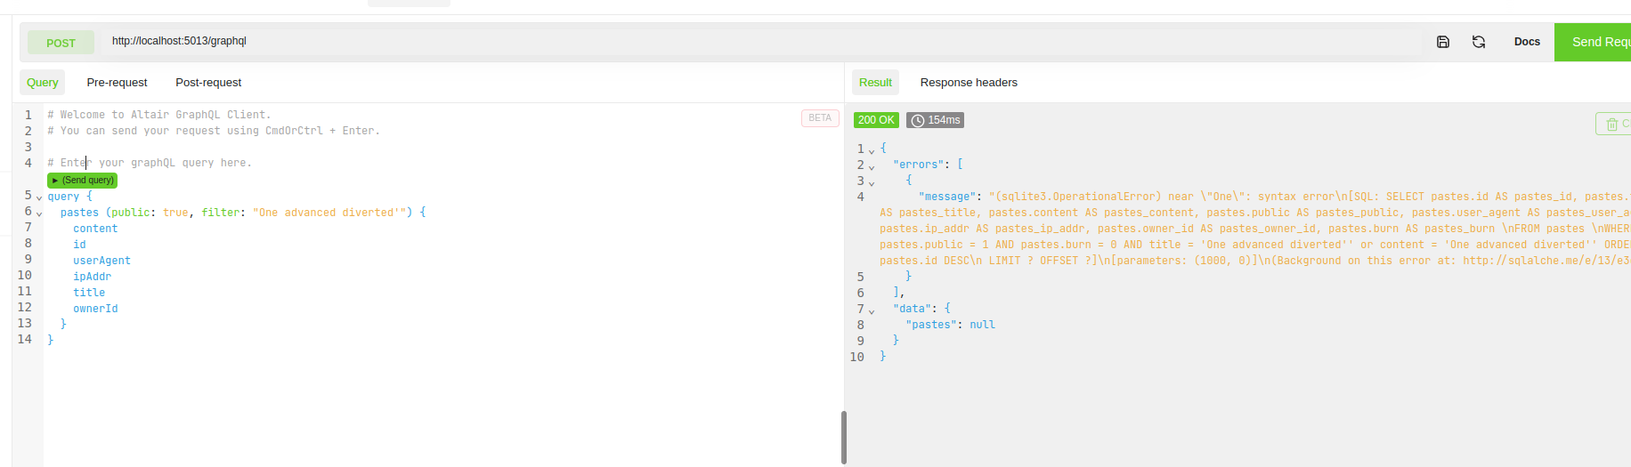
Task: Click the clock icon beside 154ms
Action: [x=917, y=120]
